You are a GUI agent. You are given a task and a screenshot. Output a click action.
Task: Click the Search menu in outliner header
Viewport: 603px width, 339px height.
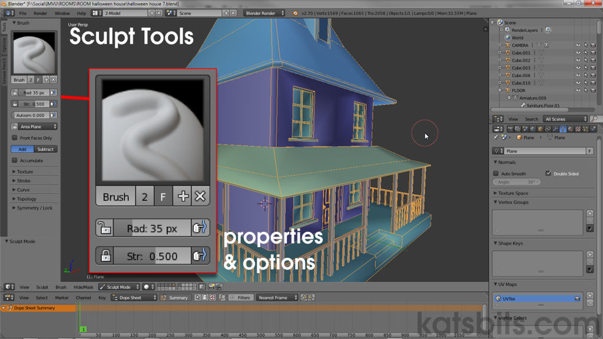(531, 119)
